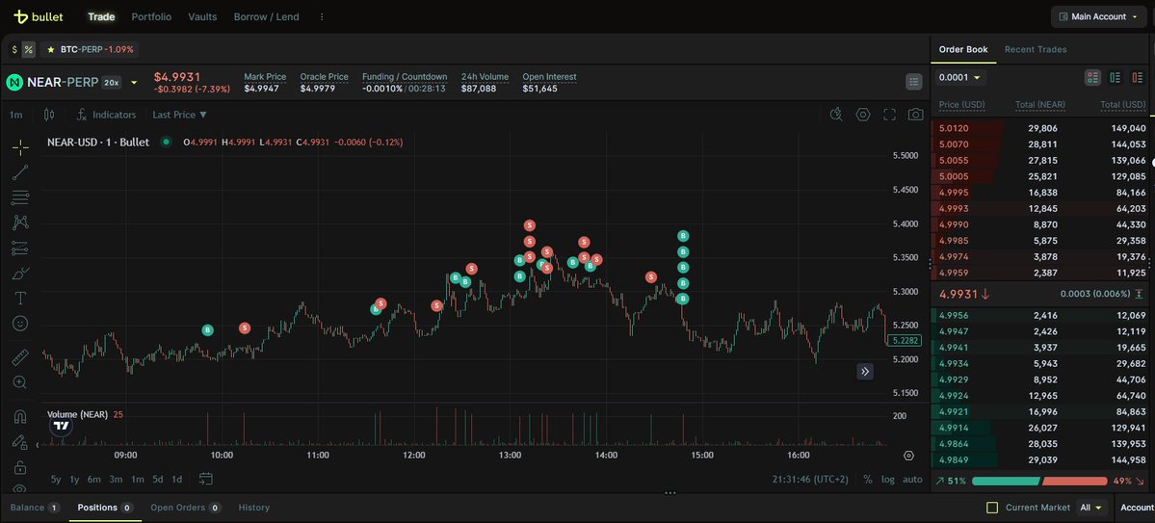This screenshot has width=1155, height=523.
Task: Show only bids in order book
Action: [1116, 77]
